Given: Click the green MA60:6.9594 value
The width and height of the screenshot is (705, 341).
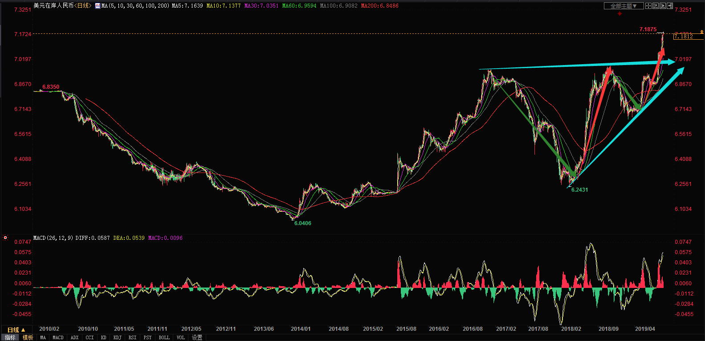Looking at the screenshot, I should click(x=299, y=6).
